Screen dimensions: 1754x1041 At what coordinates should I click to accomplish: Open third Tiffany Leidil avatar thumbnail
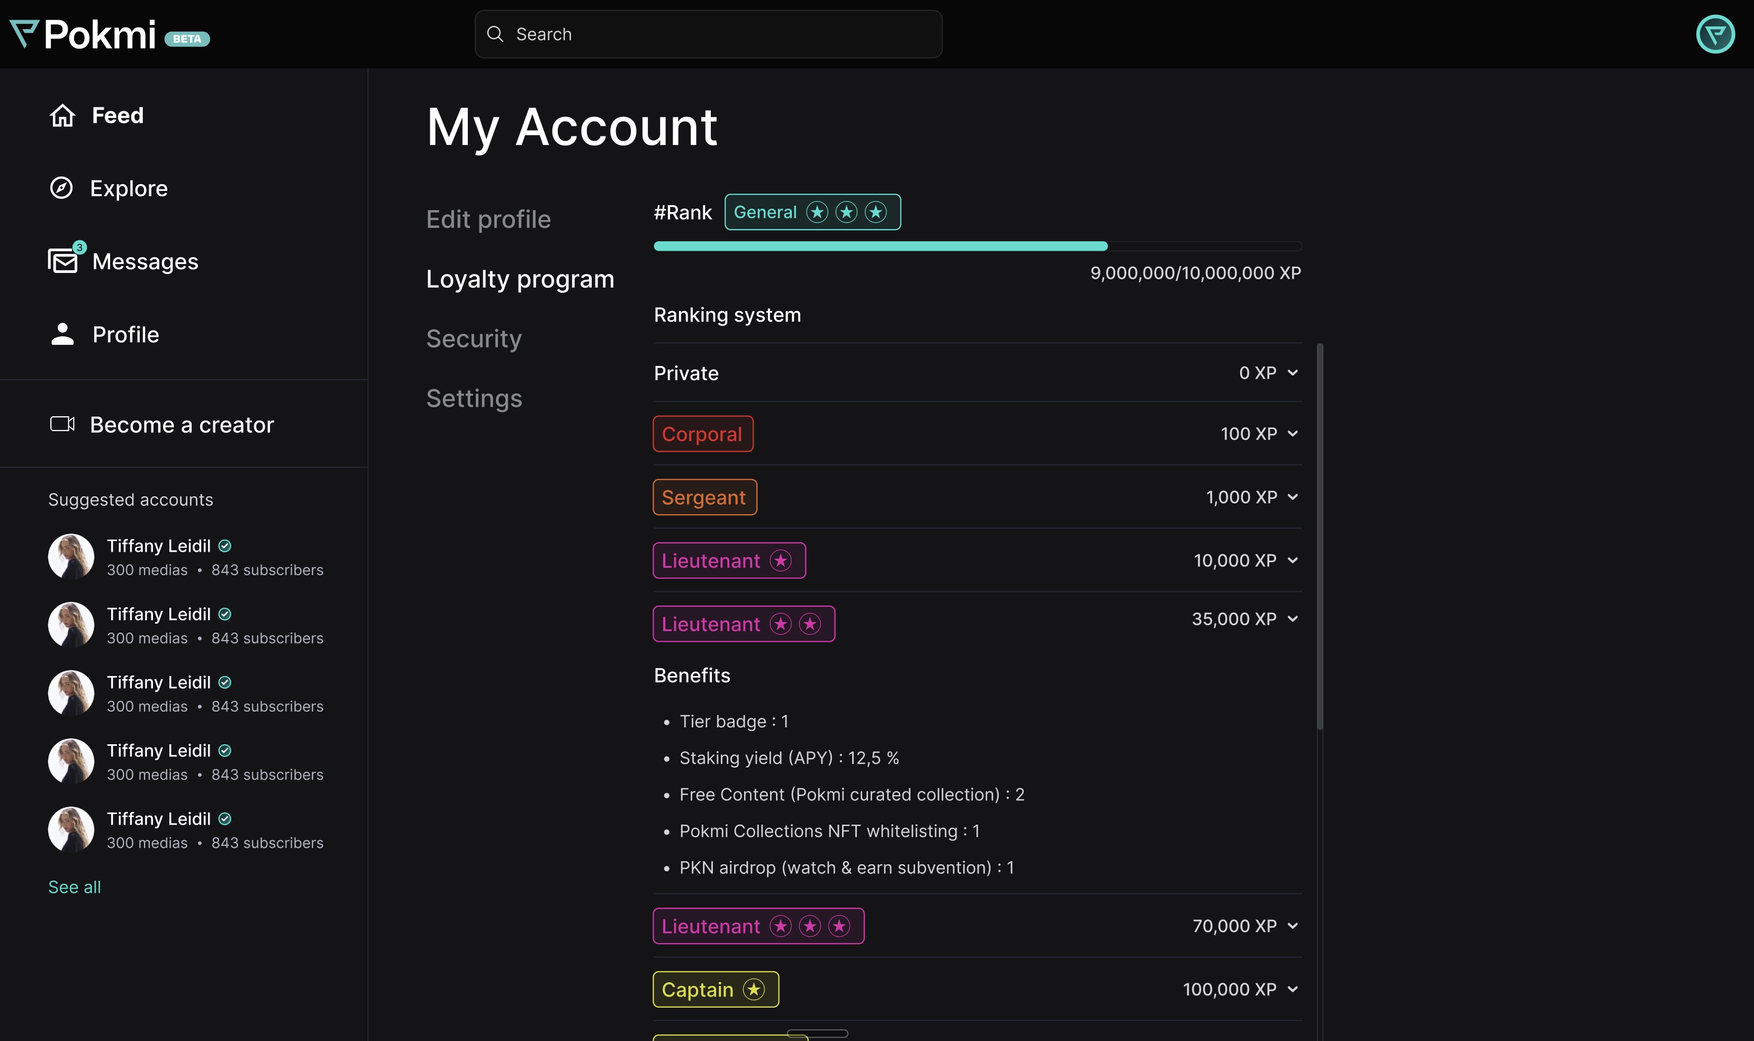click(x=71, y=693)
